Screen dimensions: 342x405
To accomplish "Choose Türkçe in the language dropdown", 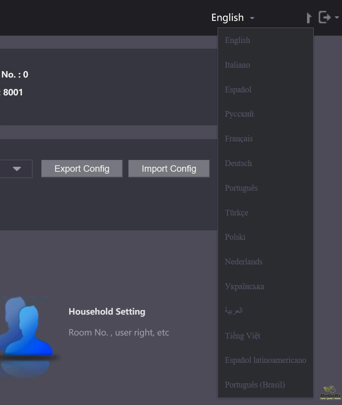I will click(x=236, y=213).
